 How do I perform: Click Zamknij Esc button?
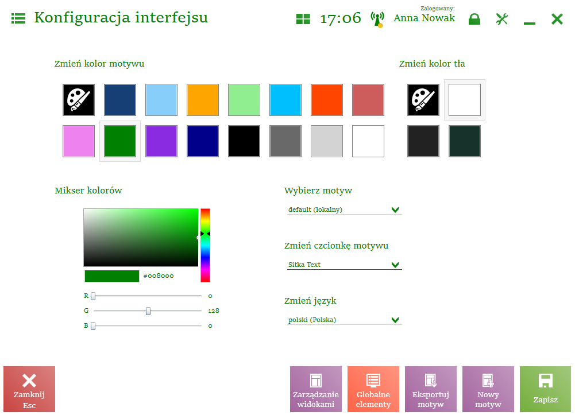(x=29, y=389)
